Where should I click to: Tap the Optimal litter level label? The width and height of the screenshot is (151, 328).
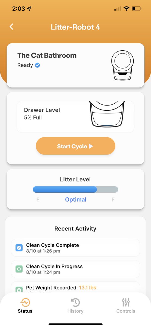(76, 200)
